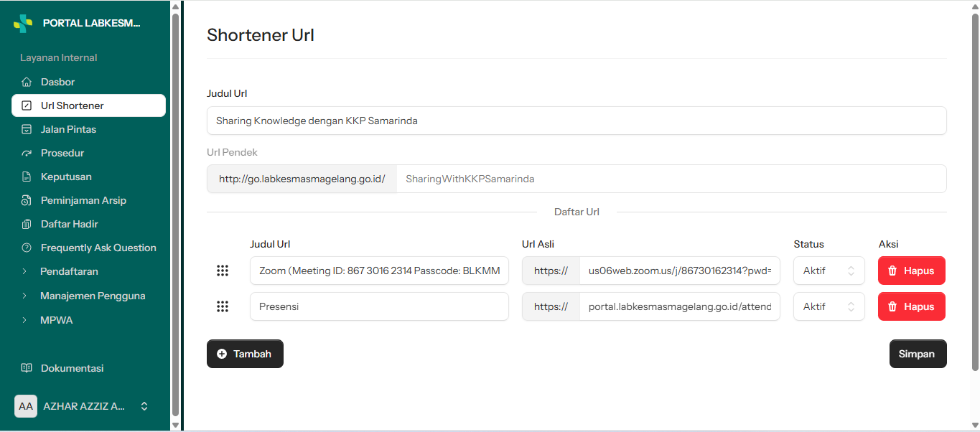
Task: Expand the Pendaftaran menu
Action: [x=88, y=271]
